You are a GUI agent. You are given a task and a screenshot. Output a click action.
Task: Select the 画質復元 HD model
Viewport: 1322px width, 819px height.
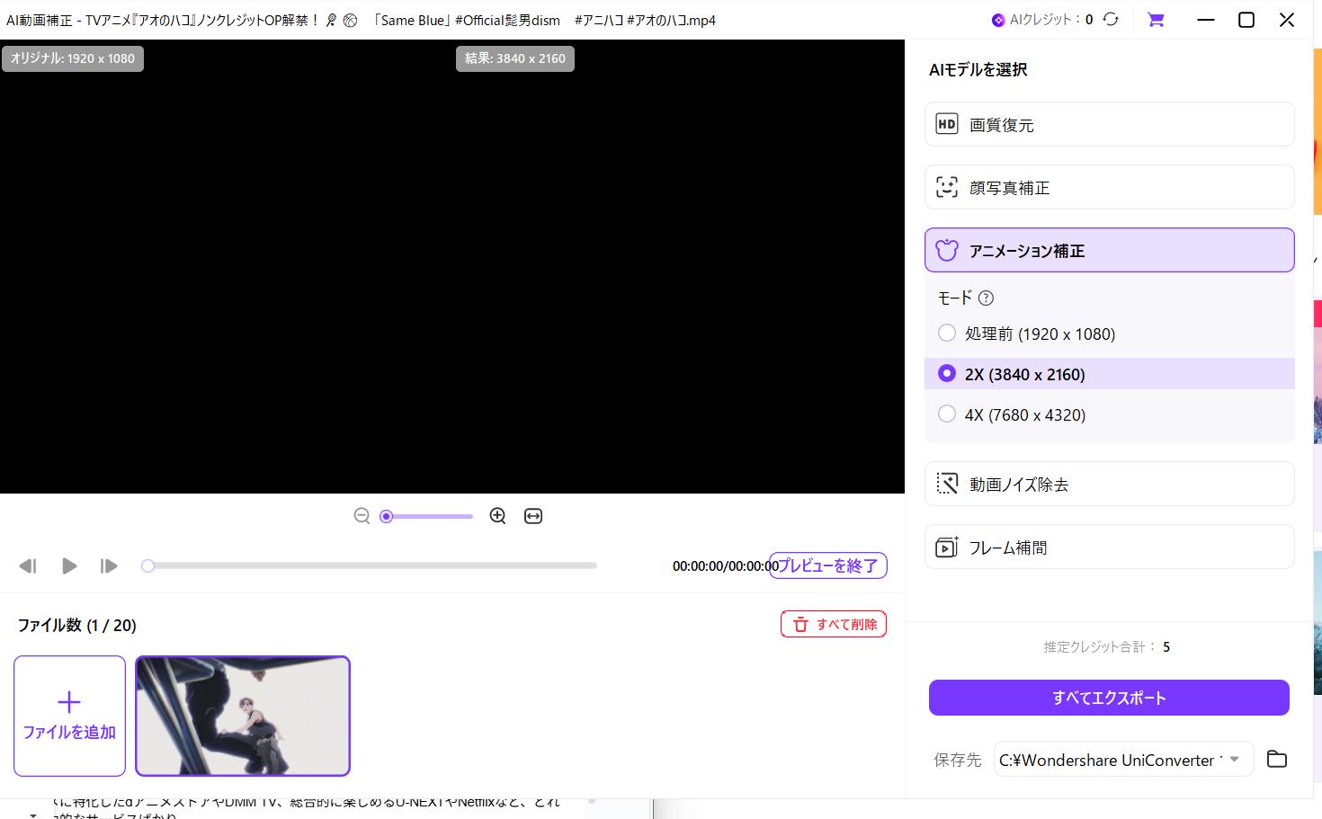pos(1109,124)
